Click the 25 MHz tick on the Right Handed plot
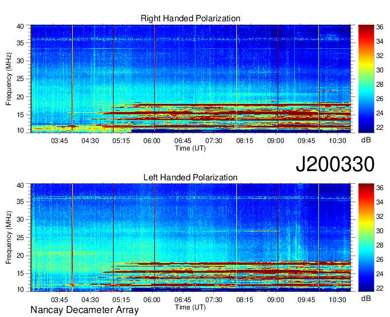 pyautogui.click(x=20, y=79)
